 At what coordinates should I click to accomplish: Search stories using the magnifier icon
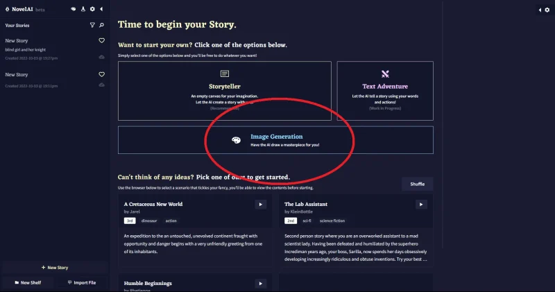[101, 25]
